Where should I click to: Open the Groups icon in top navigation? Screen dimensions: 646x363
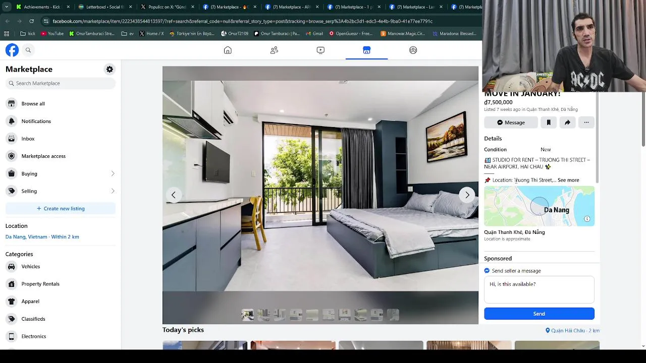coord(413,50)
